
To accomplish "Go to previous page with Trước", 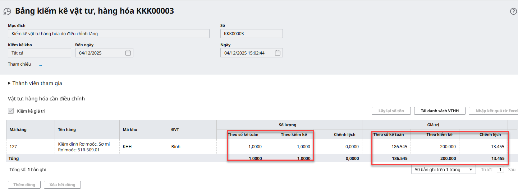I will [x=487, y=170].
